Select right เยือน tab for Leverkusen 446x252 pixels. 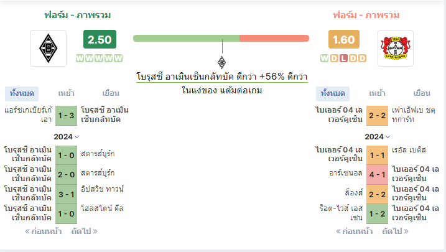422,93
